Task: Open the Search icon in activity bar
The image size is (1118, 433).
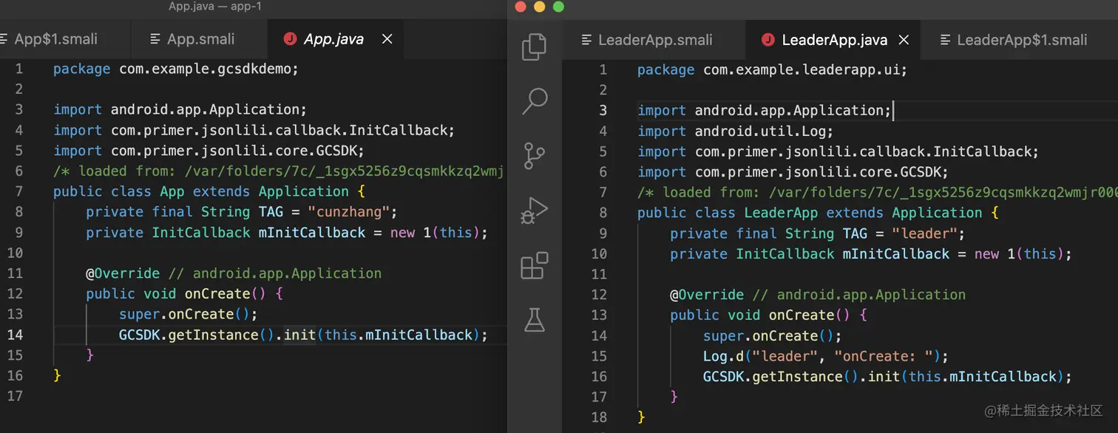Action: 535,101
